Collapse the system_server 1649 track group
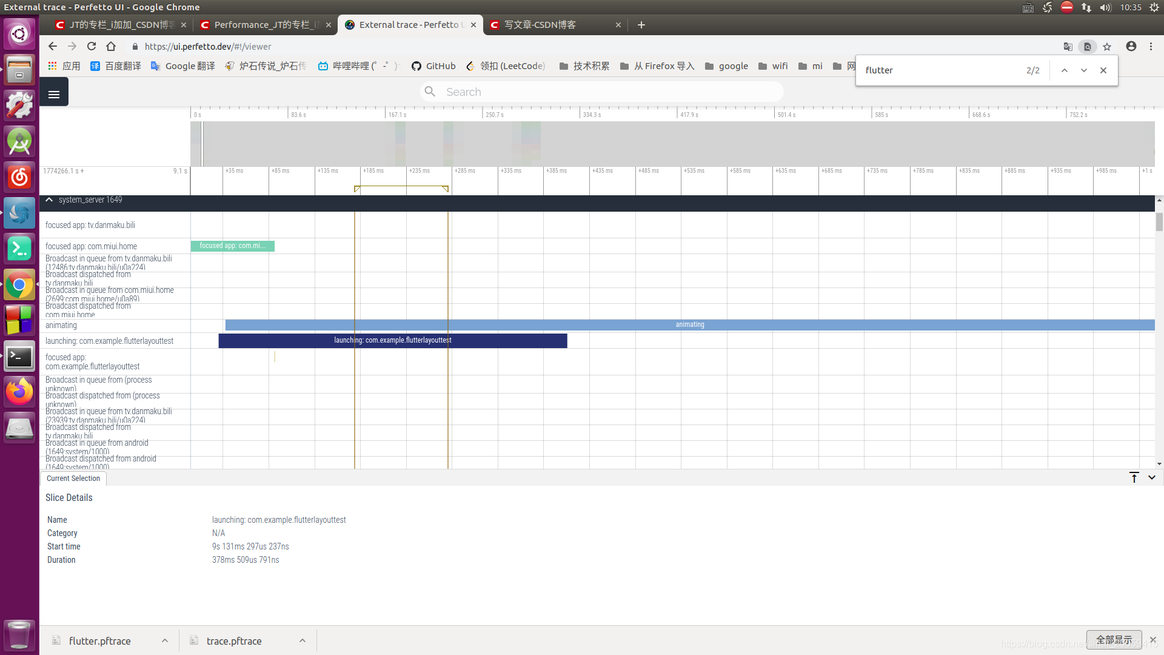The image size is (1164, 655). click(x=49, y=200)
